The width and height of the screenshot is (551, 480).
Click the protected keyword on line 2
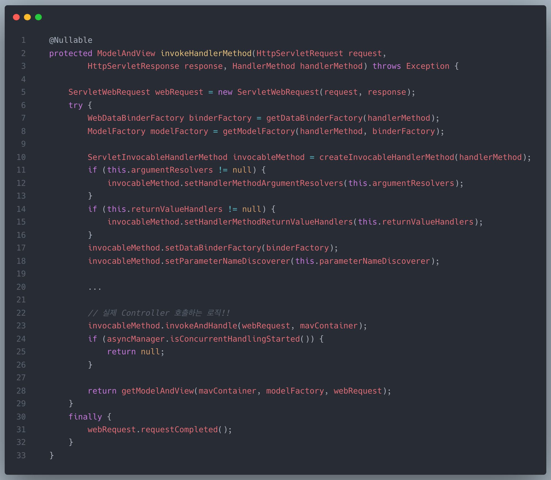point(70,53)
